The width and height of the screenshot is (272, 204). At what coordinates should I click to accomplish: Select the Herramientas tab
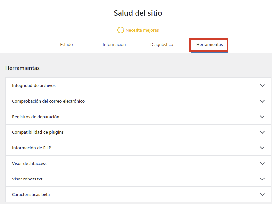tap(209, 45)
